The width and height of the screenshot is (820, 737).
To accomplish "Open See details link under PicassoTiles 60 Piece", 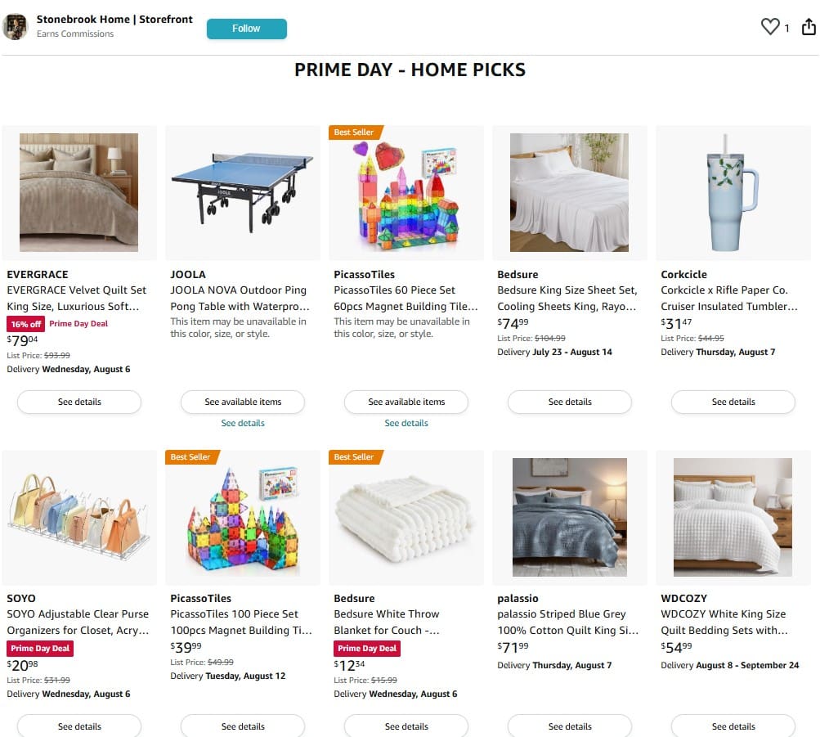I will tap(406, 423).
